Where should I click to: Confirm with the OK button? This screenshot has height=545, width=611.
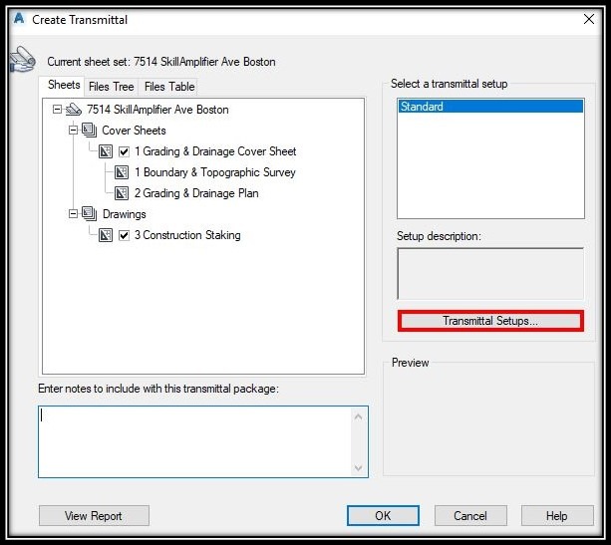click(383, 516)
